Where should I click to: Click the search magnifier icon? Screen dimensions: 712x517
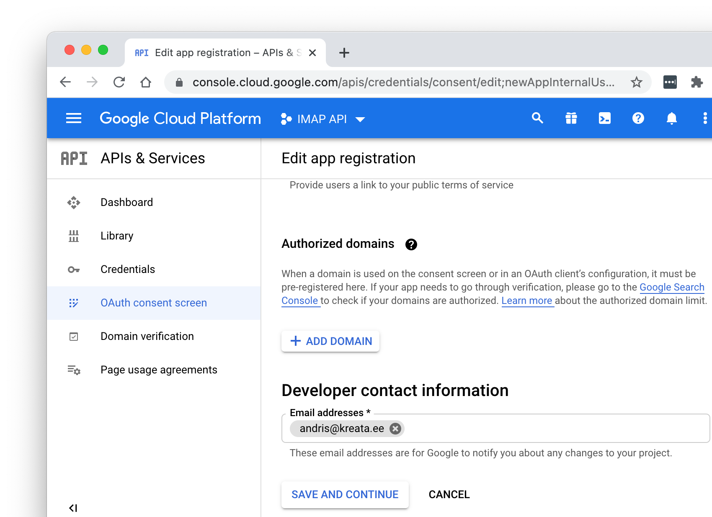click(x=537, y=118)
